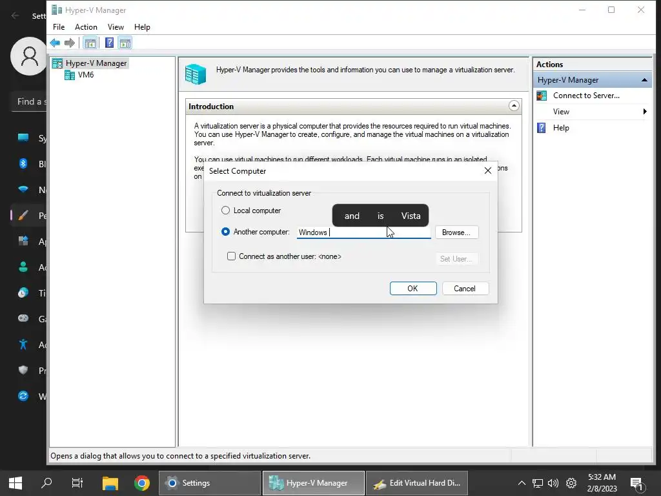Open the Windows Start menu

tap(15, 483)
